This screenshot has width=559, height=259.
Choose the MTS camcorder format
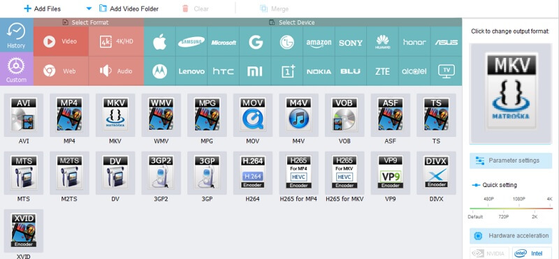(24, 173)
